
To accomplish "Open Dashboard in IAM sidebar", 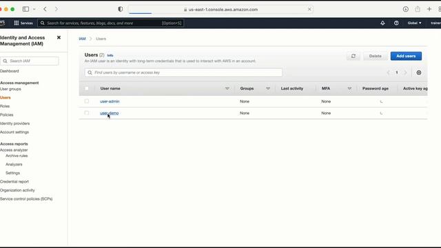I will 9,71.
